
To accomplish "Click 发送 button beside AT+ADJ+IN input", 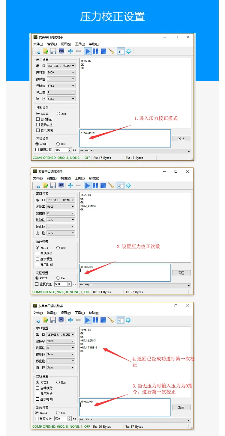I will 181,139.
